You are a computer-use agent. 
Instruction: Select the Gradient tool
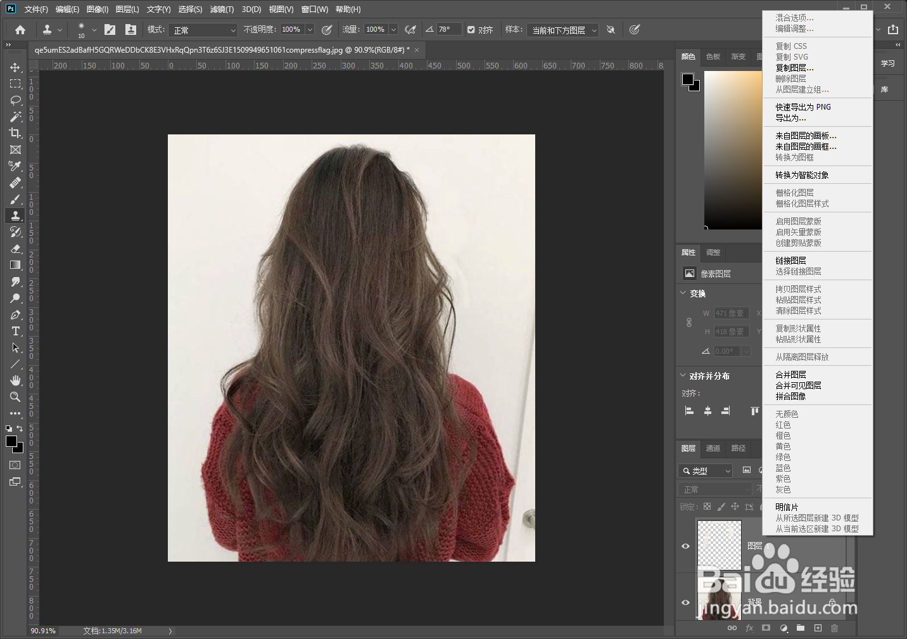[x=15, y=265]
